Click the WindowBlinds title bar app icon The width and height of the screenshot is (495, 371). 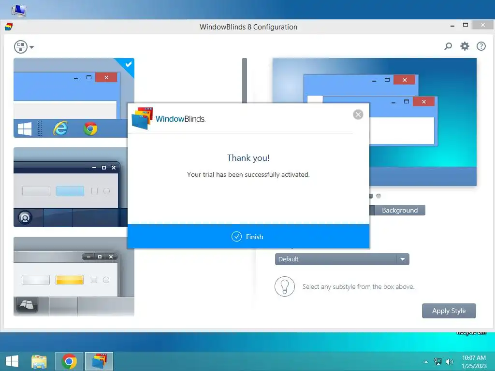[x=9, y=27]
